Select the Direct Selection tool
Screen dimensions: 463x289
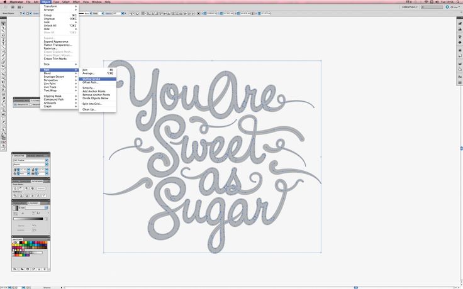[3, 28]
